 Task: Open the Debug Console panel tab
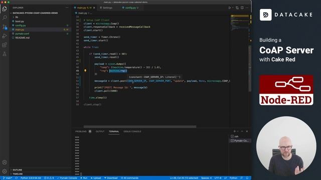pos(132,131)
